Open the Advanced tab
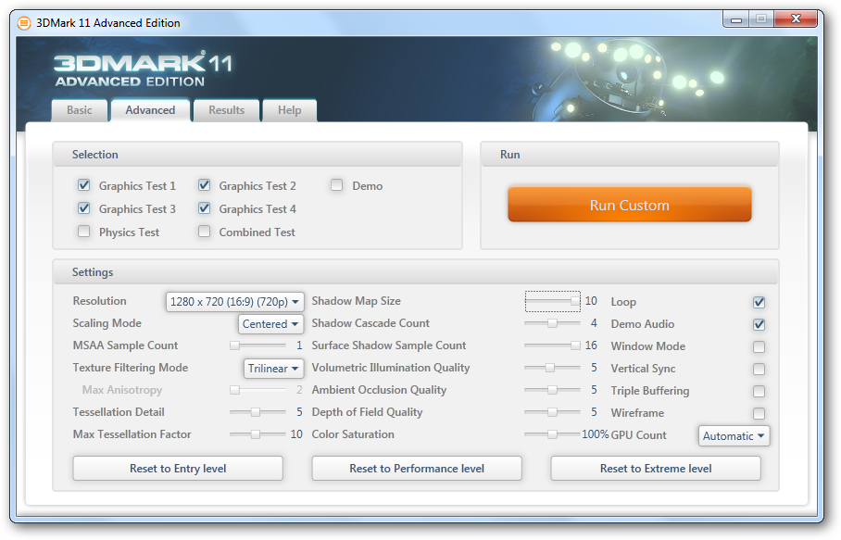Screen dimensions: 841x540 (150, 110)
